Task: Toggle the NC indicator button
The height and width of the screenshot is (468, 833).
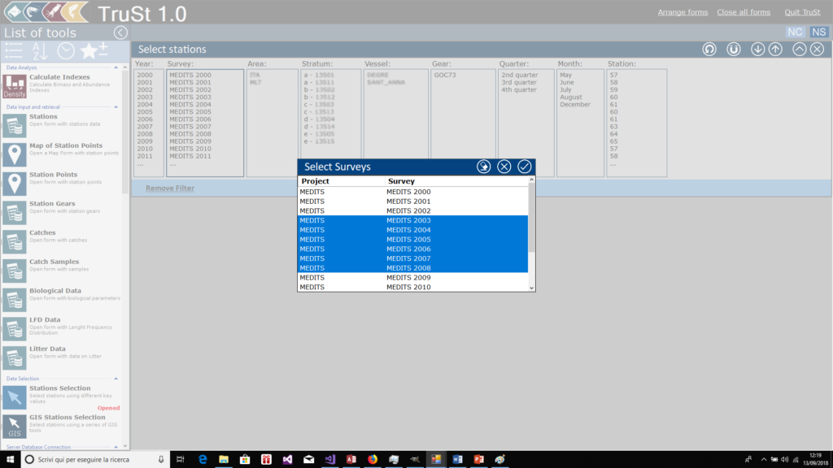Action: (x=796, y=32)
